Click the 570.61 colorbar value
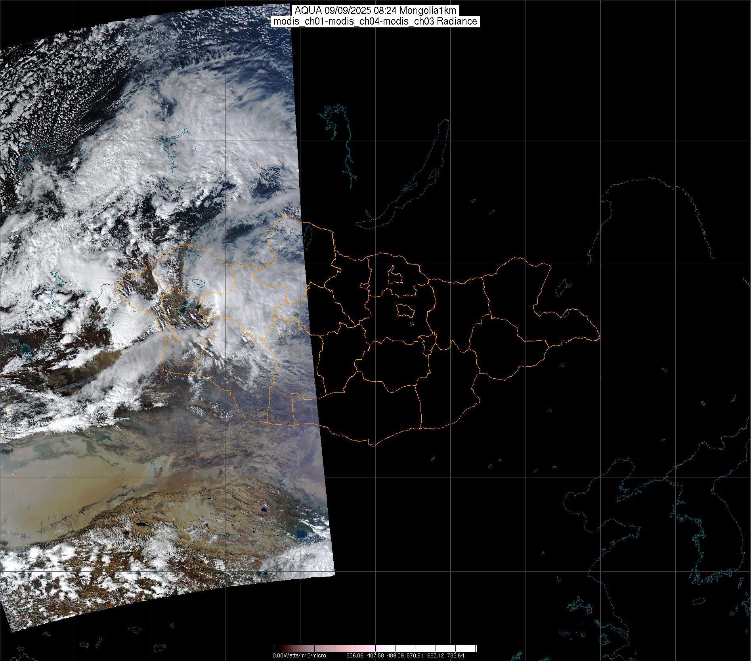Viewport: 751px width, 661px height. pyautogui.click(x=415, y=655)
